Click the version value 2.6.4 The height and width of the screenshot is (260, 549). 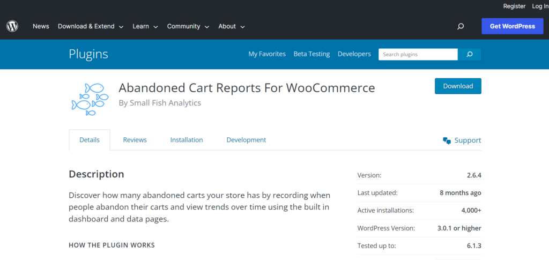(x=474, y=175)
